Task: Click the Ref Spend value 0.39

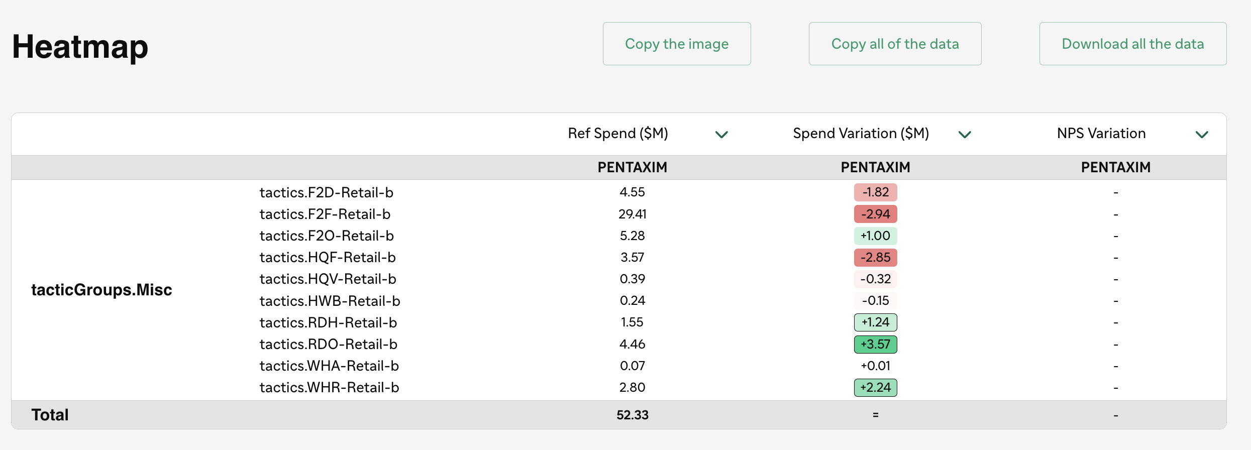Action: (x=633, y=279)
